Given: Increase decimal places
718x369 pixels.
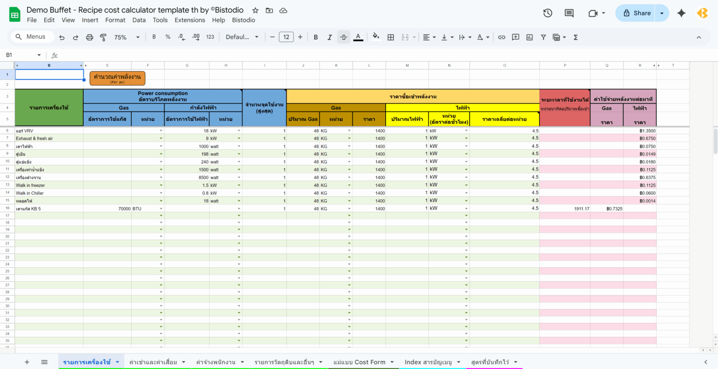Looking at the screenshot, I should point(195,37).
